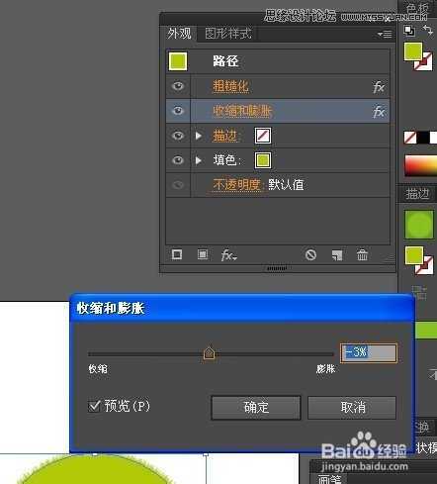Click the 取消 button
The width and height of the screenshot is (437, 484).
352,408
